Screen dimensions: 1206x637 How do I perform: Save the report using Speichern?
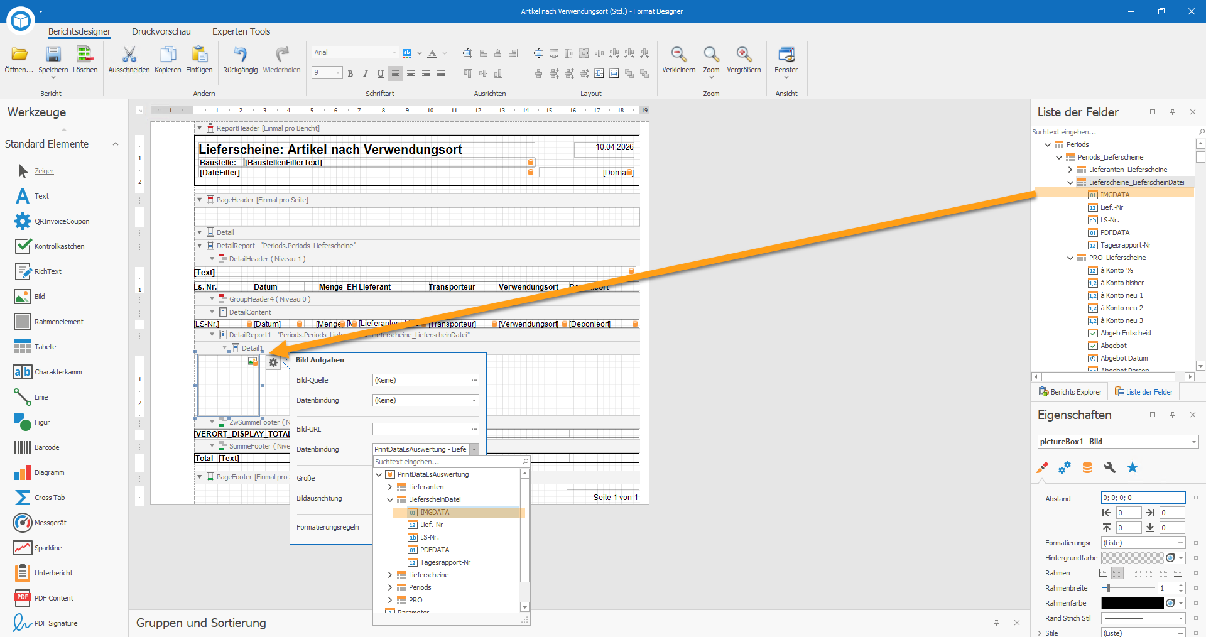(x=53, y=61)
